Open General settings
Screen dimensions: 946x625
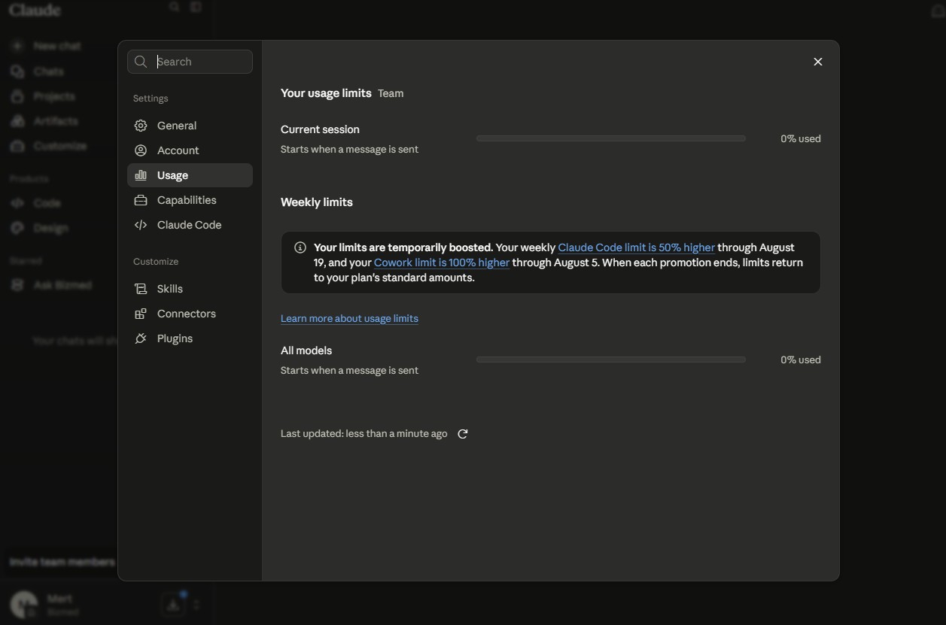pos(190,126)
